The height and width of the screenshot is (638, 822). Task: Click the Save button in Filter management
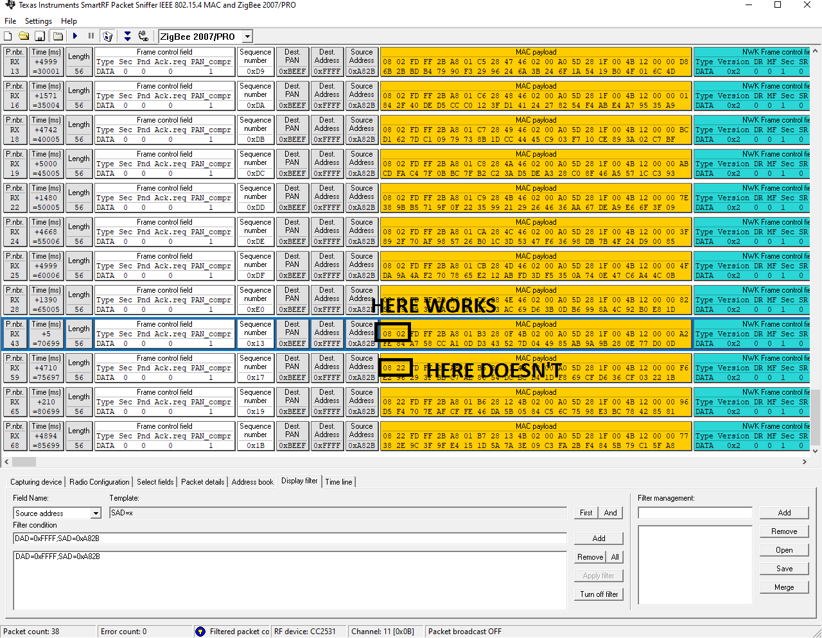[785, 569]
